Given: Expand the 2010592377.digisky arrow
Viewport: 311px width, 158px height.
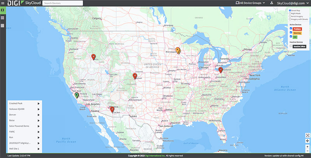Looking at the screenshot, I should coord(38,143).
